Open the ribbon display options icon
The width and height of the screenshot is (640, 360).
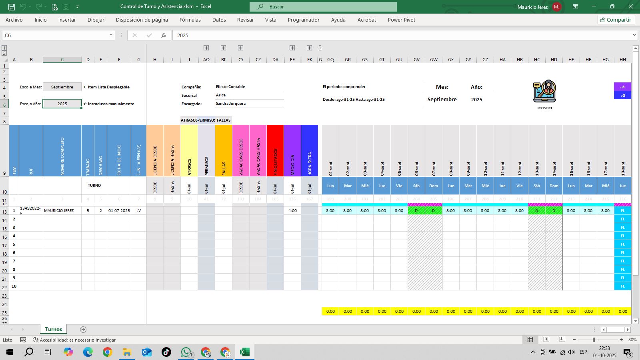[x=575, y=7]
